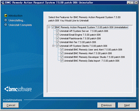Toggle Uninstall BMC Remedy Developer Studio checkbox

point(62,57)
